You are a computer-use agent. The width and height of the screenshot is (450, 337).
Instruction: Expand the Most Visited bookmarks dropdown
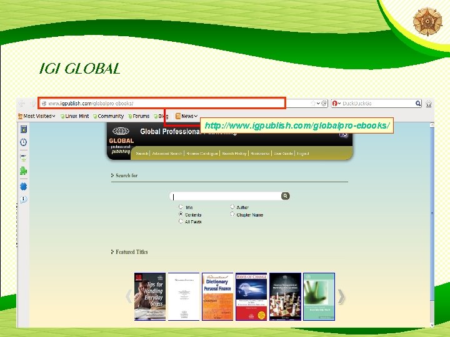36,116
